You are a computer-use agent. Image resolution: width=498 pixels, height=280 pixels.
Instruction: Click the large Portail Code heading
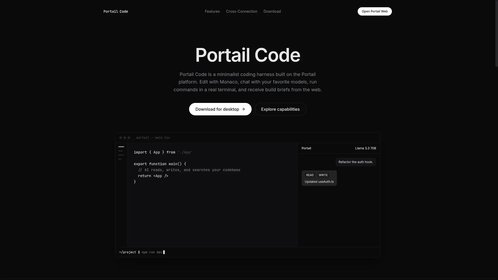pos(248,55)
